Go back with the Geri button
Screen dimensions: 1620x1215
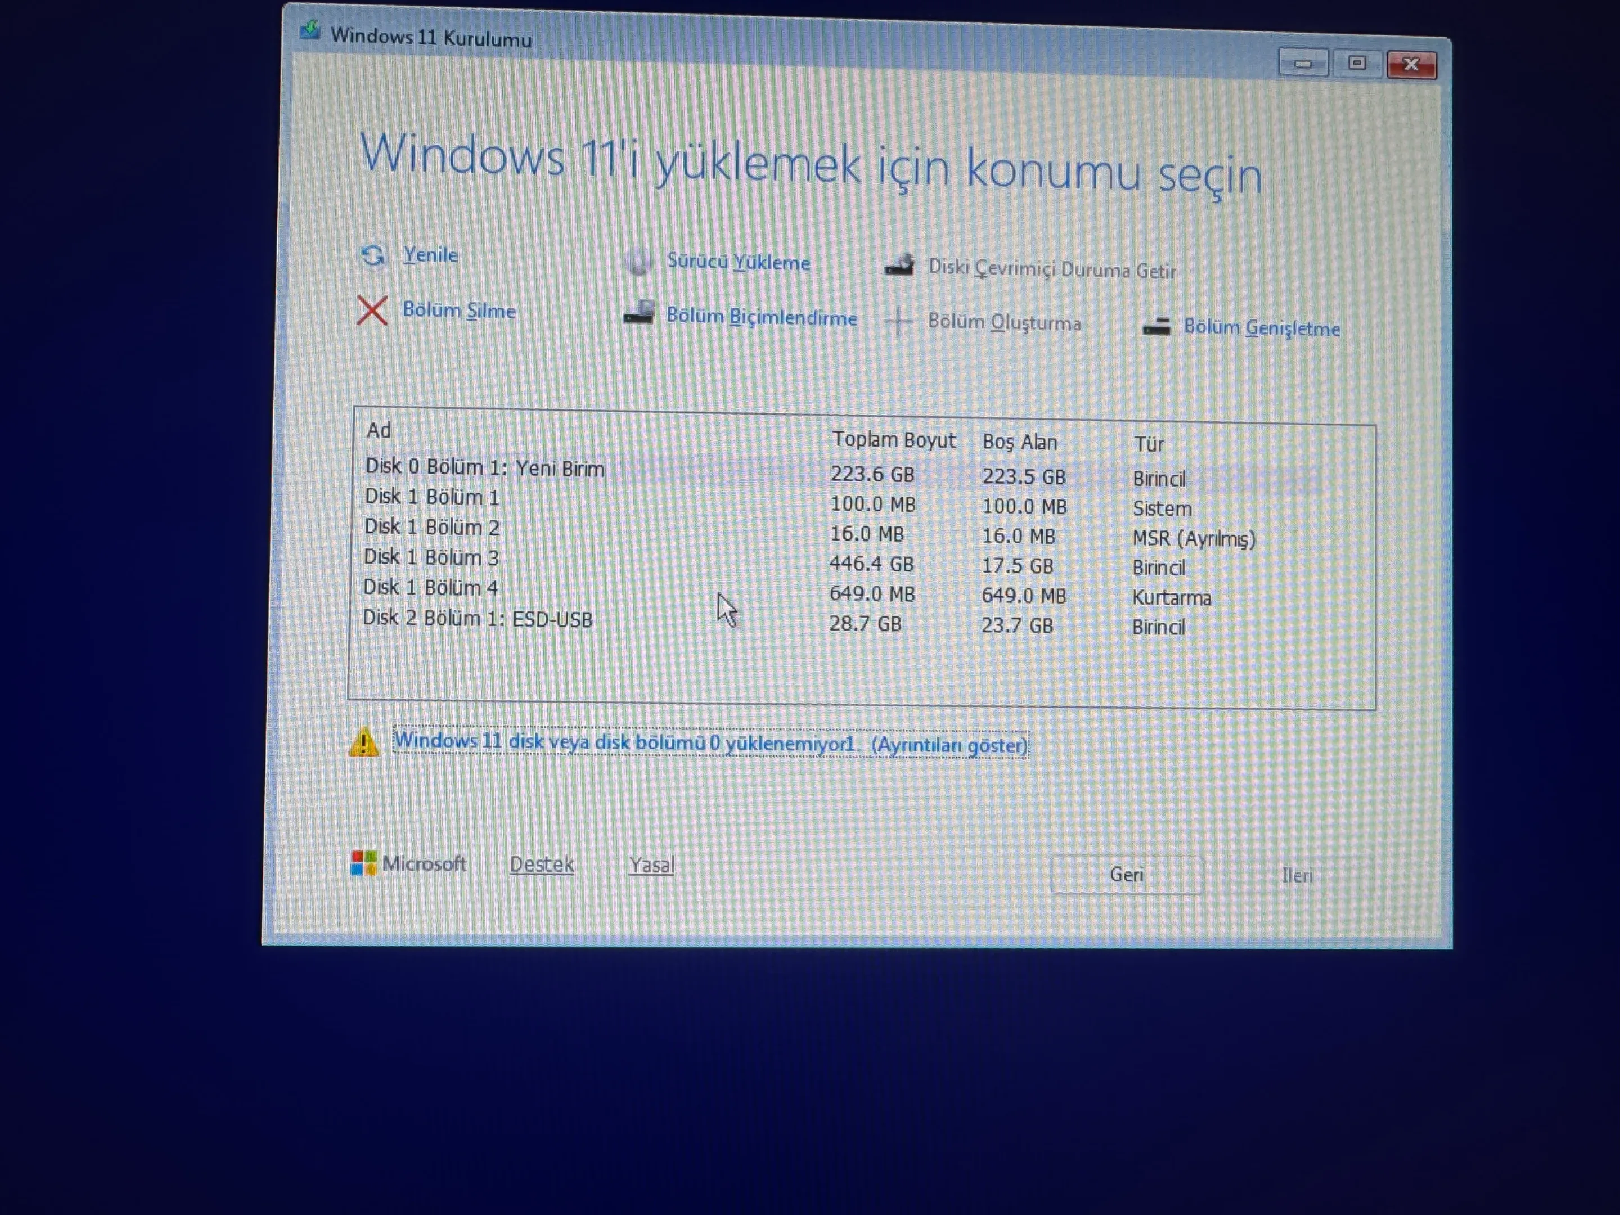pyautogui.click(x=1126, y=875)
